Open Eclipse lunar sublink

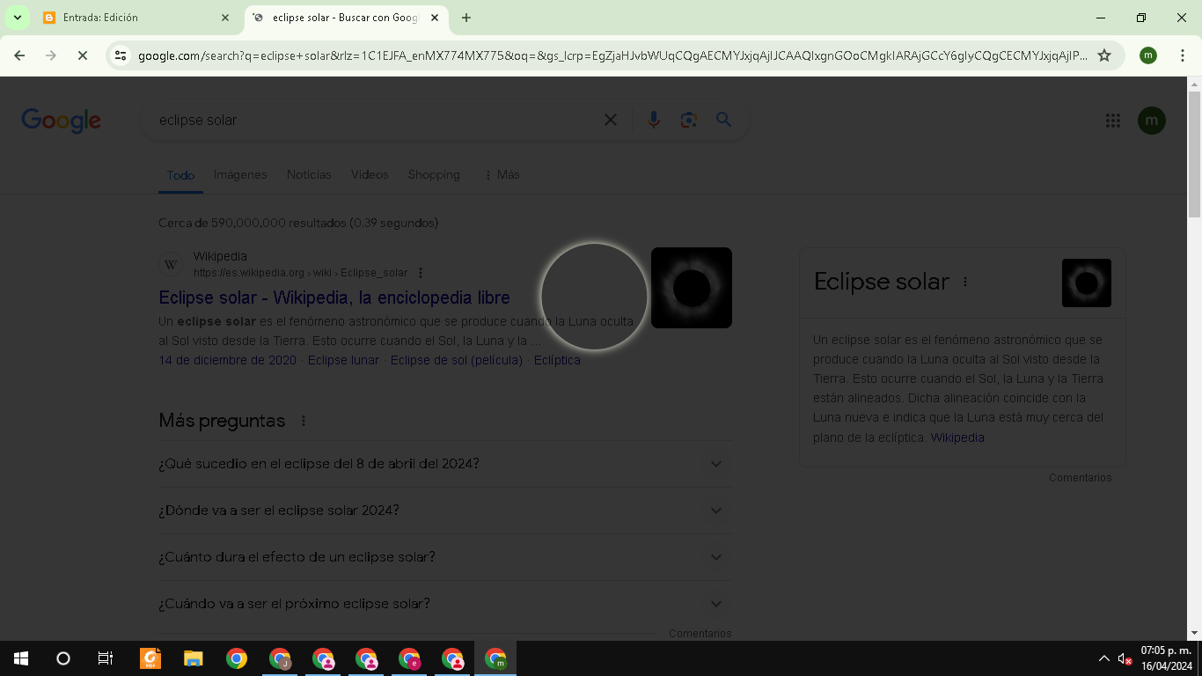coord(343,360)
